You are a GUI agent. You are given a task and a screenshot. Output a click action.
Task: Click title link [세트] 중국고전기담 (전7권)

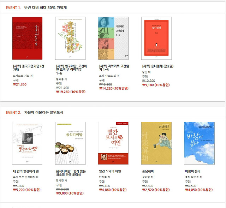pos(29,68)
